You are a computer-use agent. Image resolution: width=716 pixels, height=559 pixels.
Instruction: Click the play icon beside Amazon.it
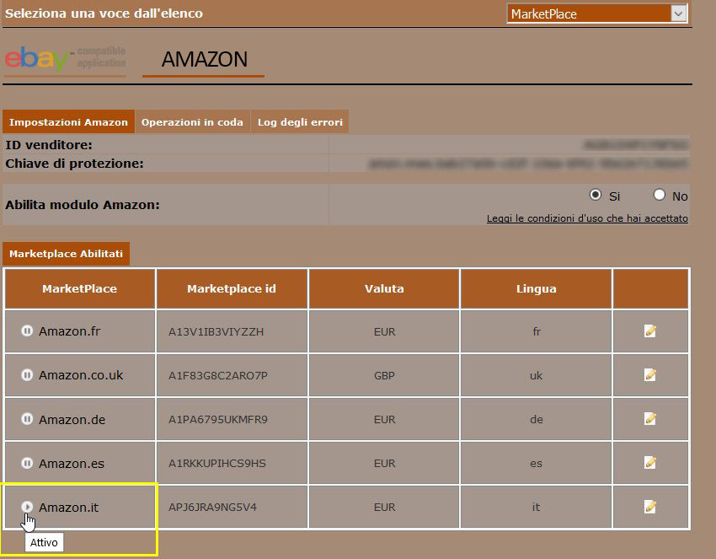pos(27,507)
